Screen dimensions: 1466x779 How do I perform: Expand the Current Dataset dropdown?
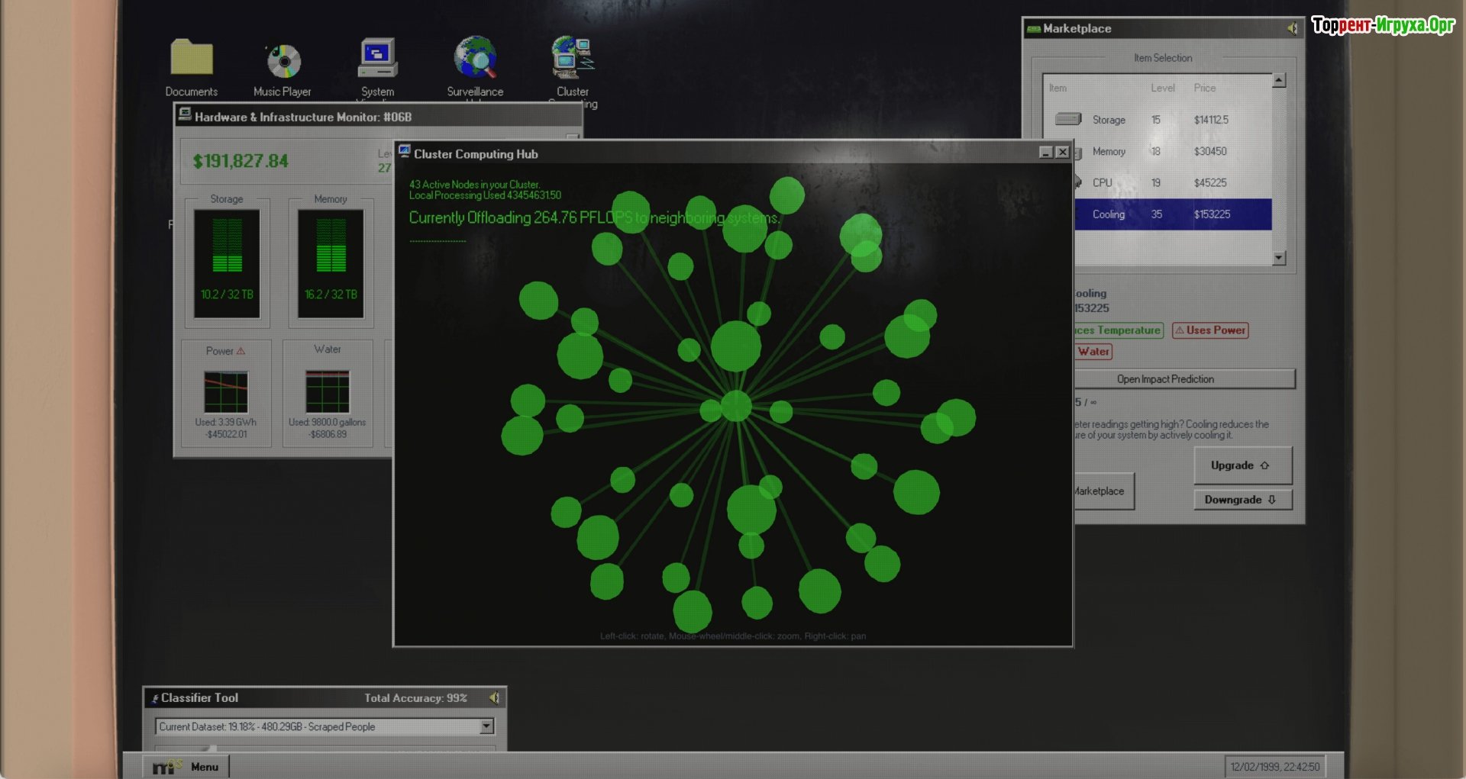[486, 726]
